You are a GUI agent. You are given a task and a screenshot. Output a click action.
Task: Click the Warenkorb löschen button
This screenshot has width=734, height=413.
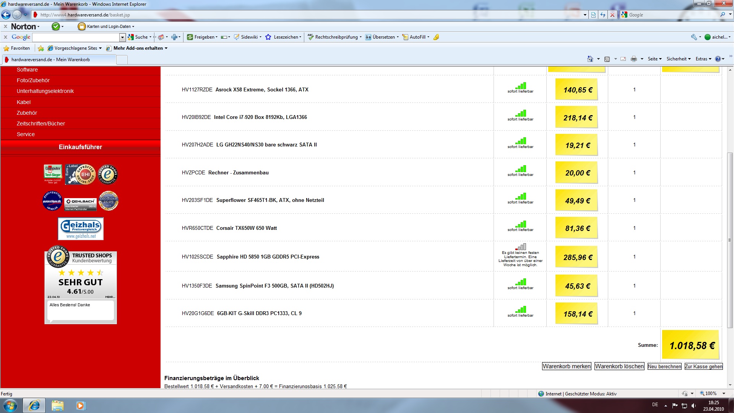pyautogui.click(x=619, y=366)
